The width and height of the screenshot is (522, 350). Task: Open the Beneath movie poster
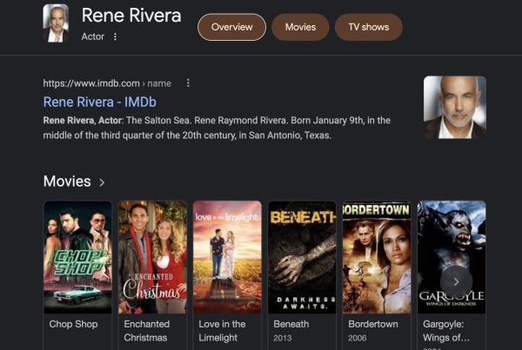302,257
